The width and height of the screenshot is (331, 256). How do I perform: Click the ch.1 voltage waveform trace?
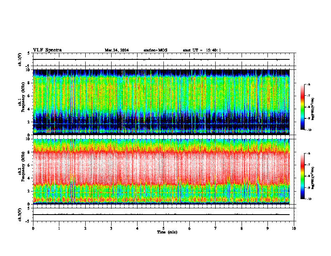[161, 59]
